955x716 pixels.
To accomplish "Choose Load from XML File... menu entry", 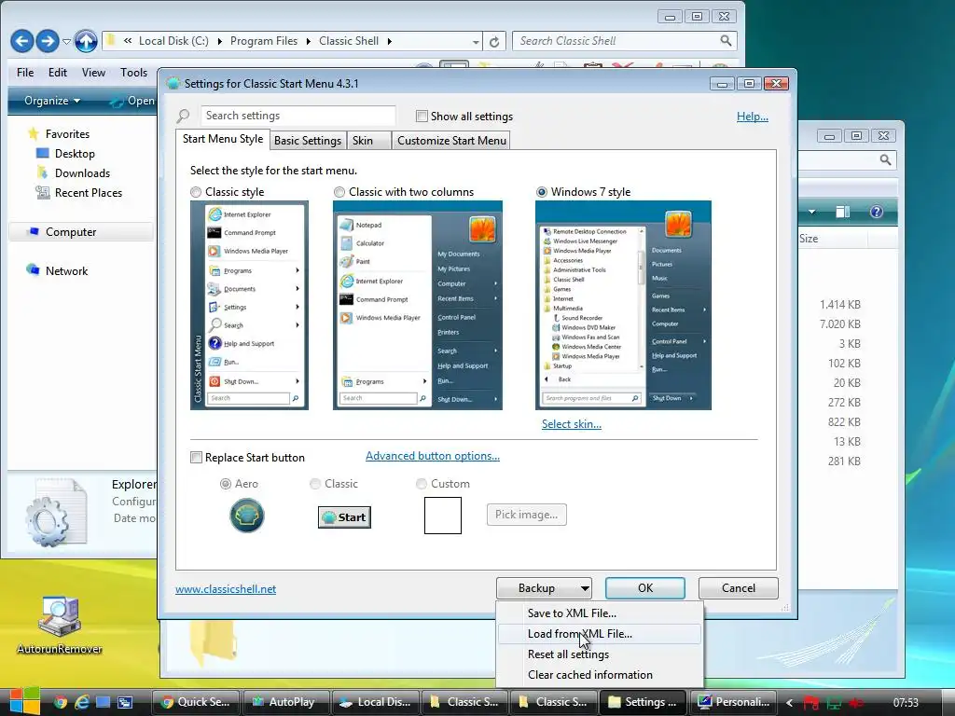I will coord(600,634).
